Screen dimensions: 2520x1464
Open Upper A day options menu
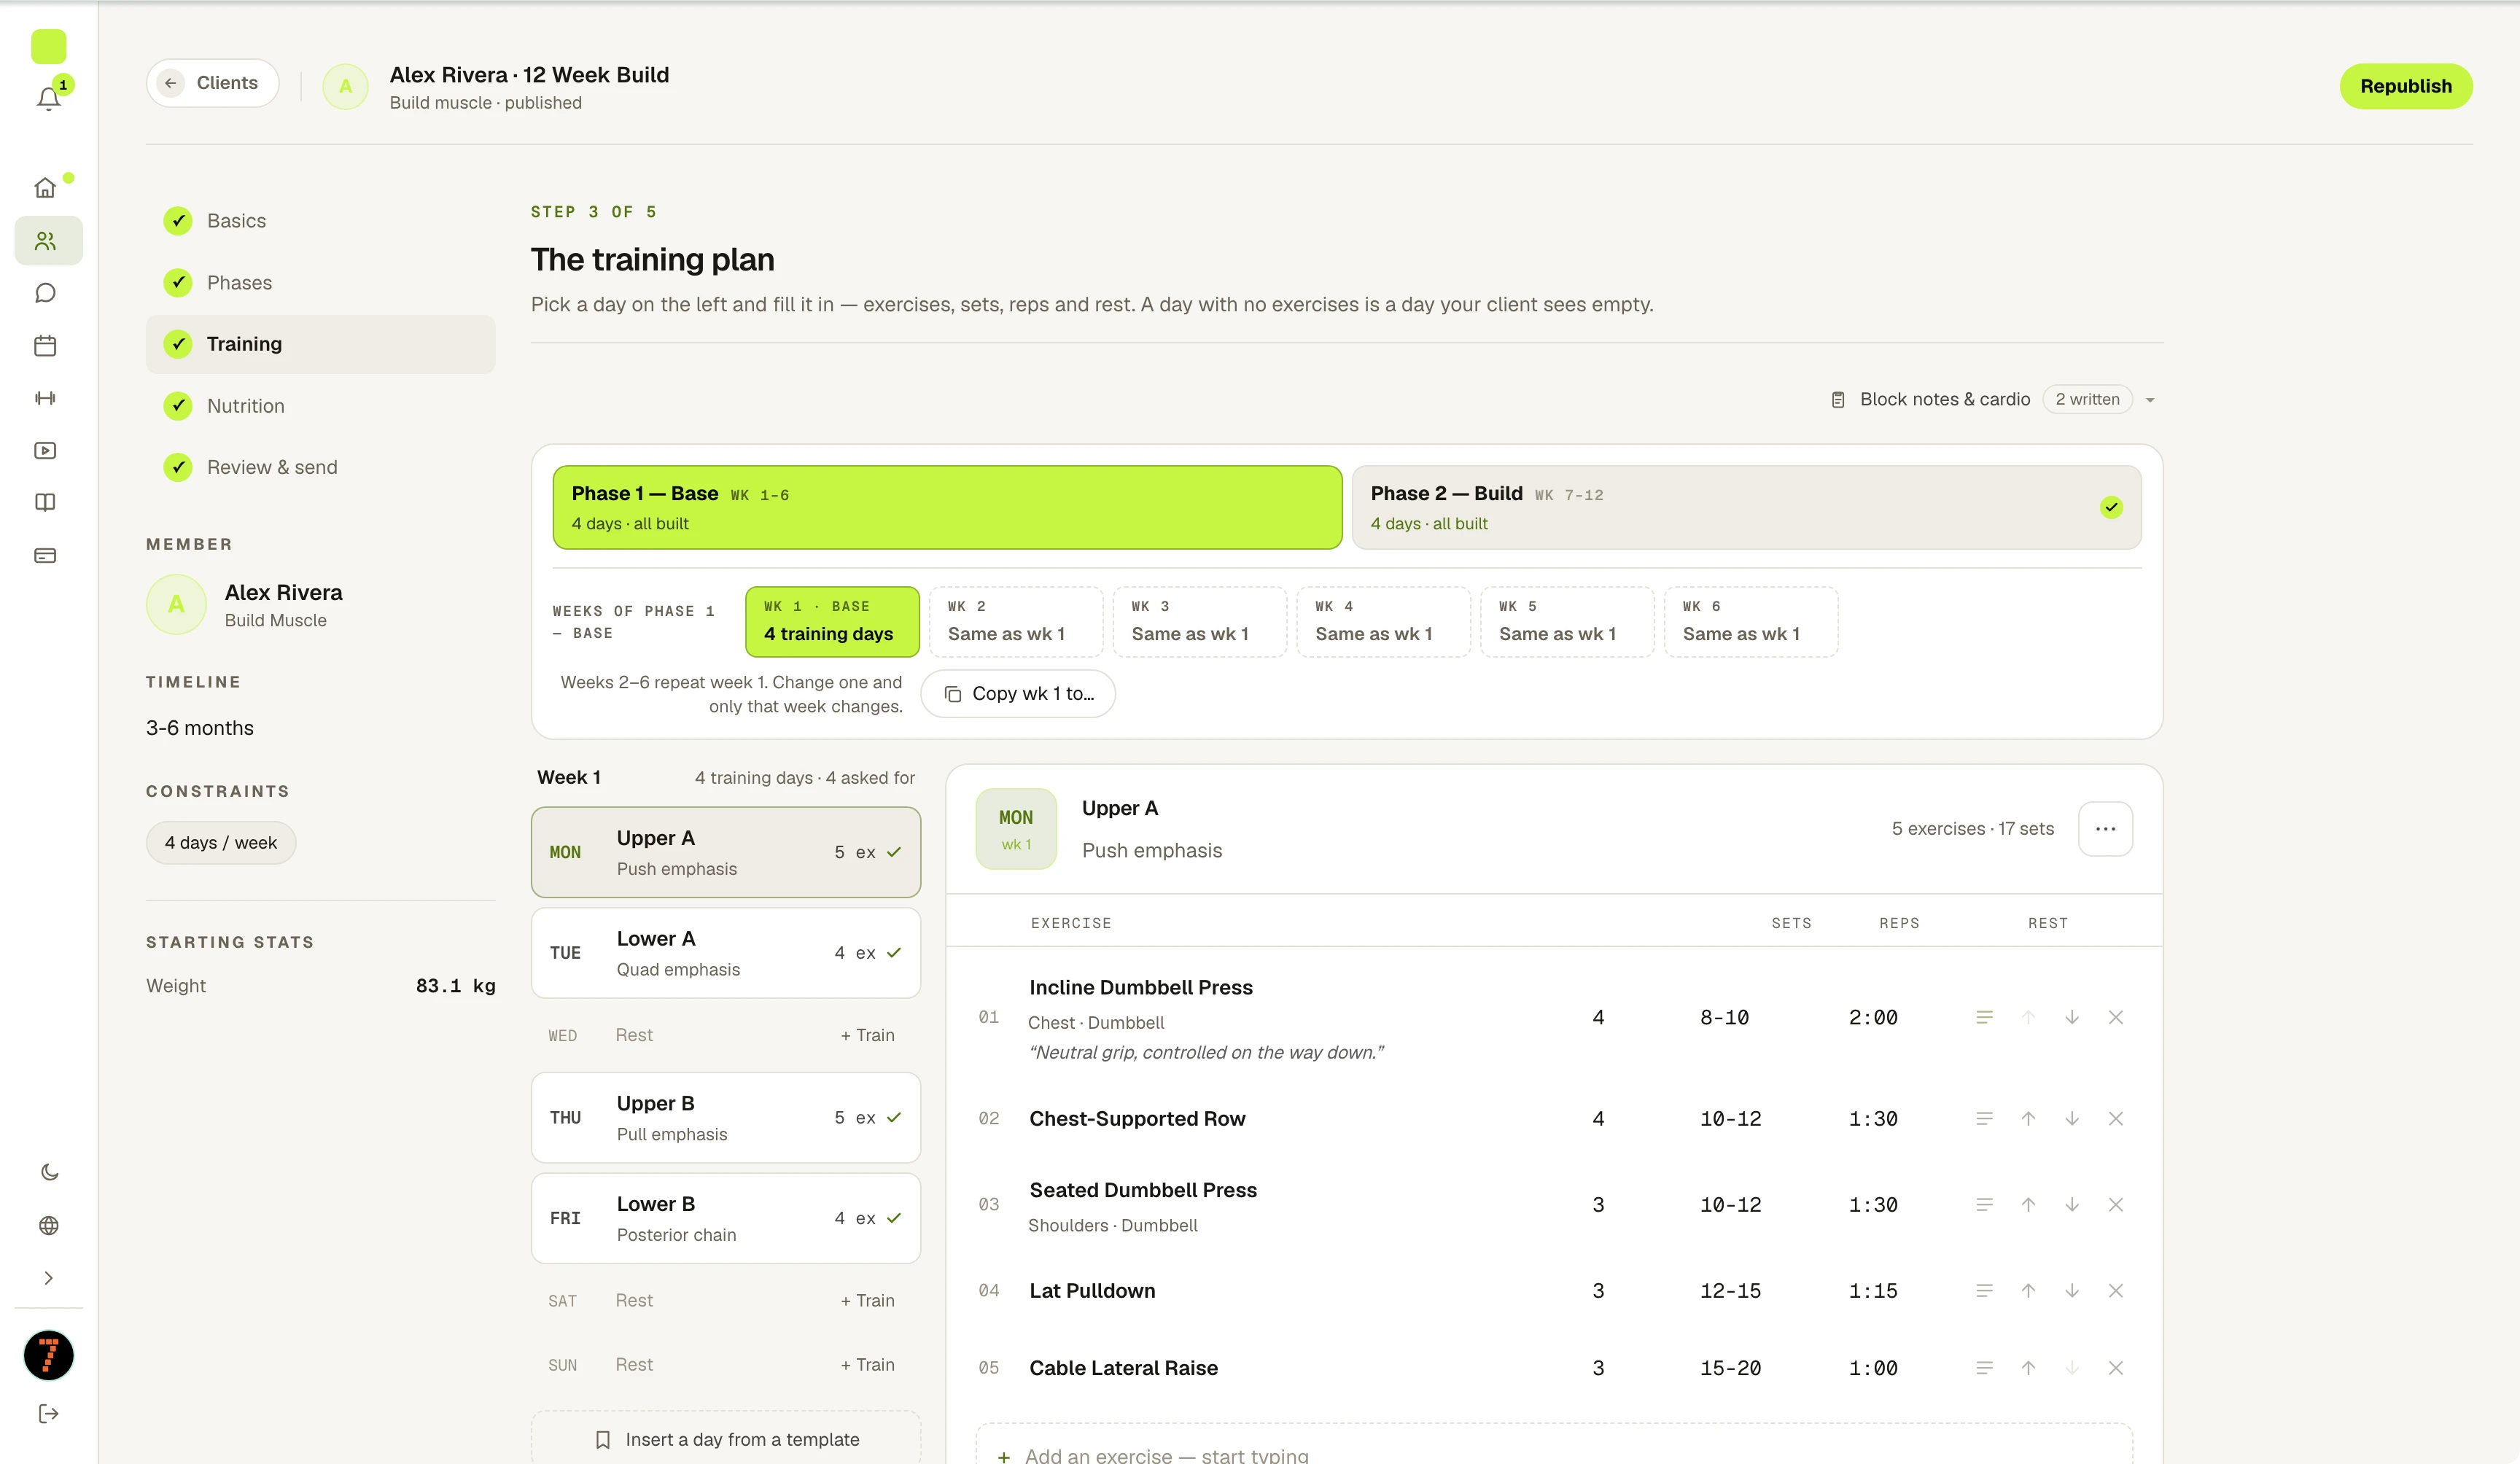2105,829
